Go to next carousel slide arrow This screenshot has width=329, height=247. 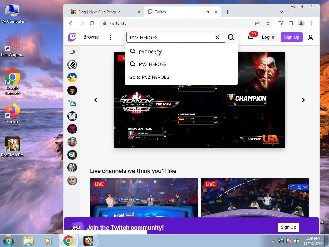click(x=303, y=100)
